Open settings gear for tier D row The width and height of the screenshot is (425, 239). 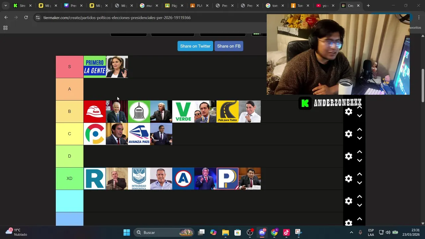348,156
